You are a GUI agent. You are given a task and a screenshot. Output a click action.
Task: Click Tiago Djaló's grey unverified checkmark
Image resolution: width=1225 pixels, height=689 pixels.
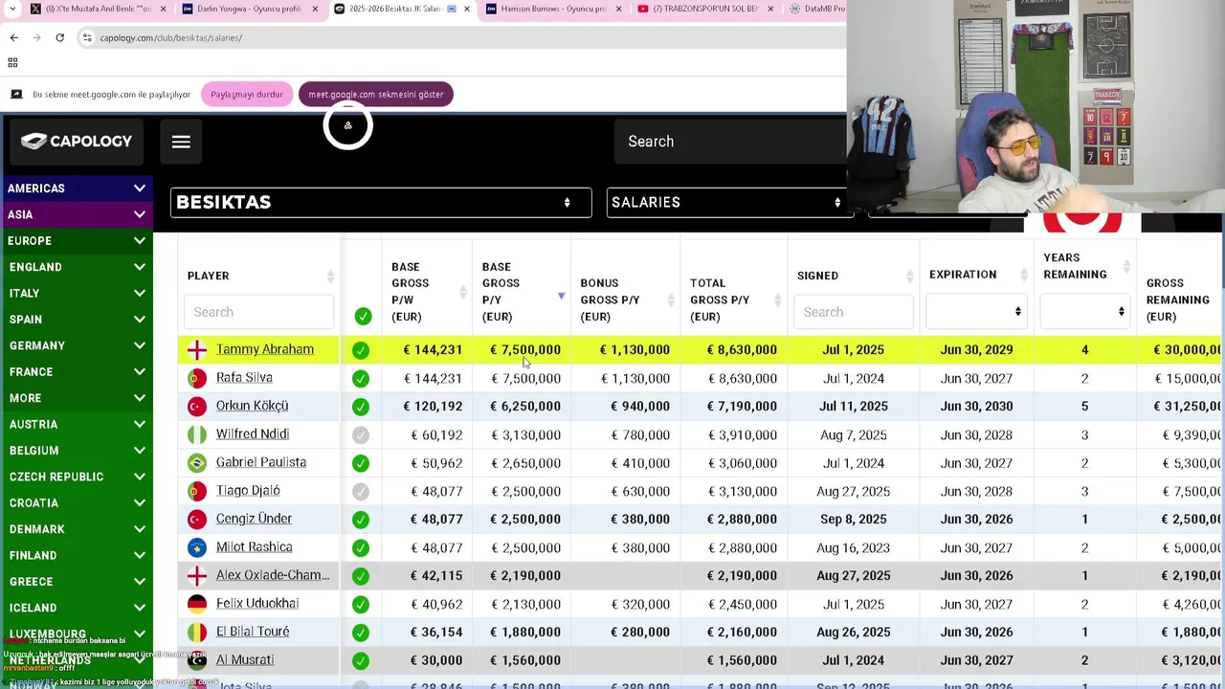point(361,492)
